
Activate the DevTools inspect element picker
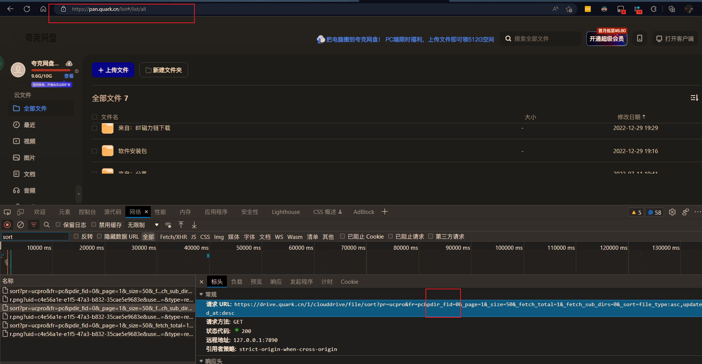coord(7,212)
